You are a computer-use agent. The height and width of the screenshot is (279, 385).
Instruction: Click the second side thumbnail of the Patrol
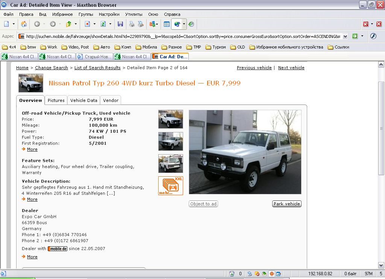pyautogui.click(x=171, y=141)
